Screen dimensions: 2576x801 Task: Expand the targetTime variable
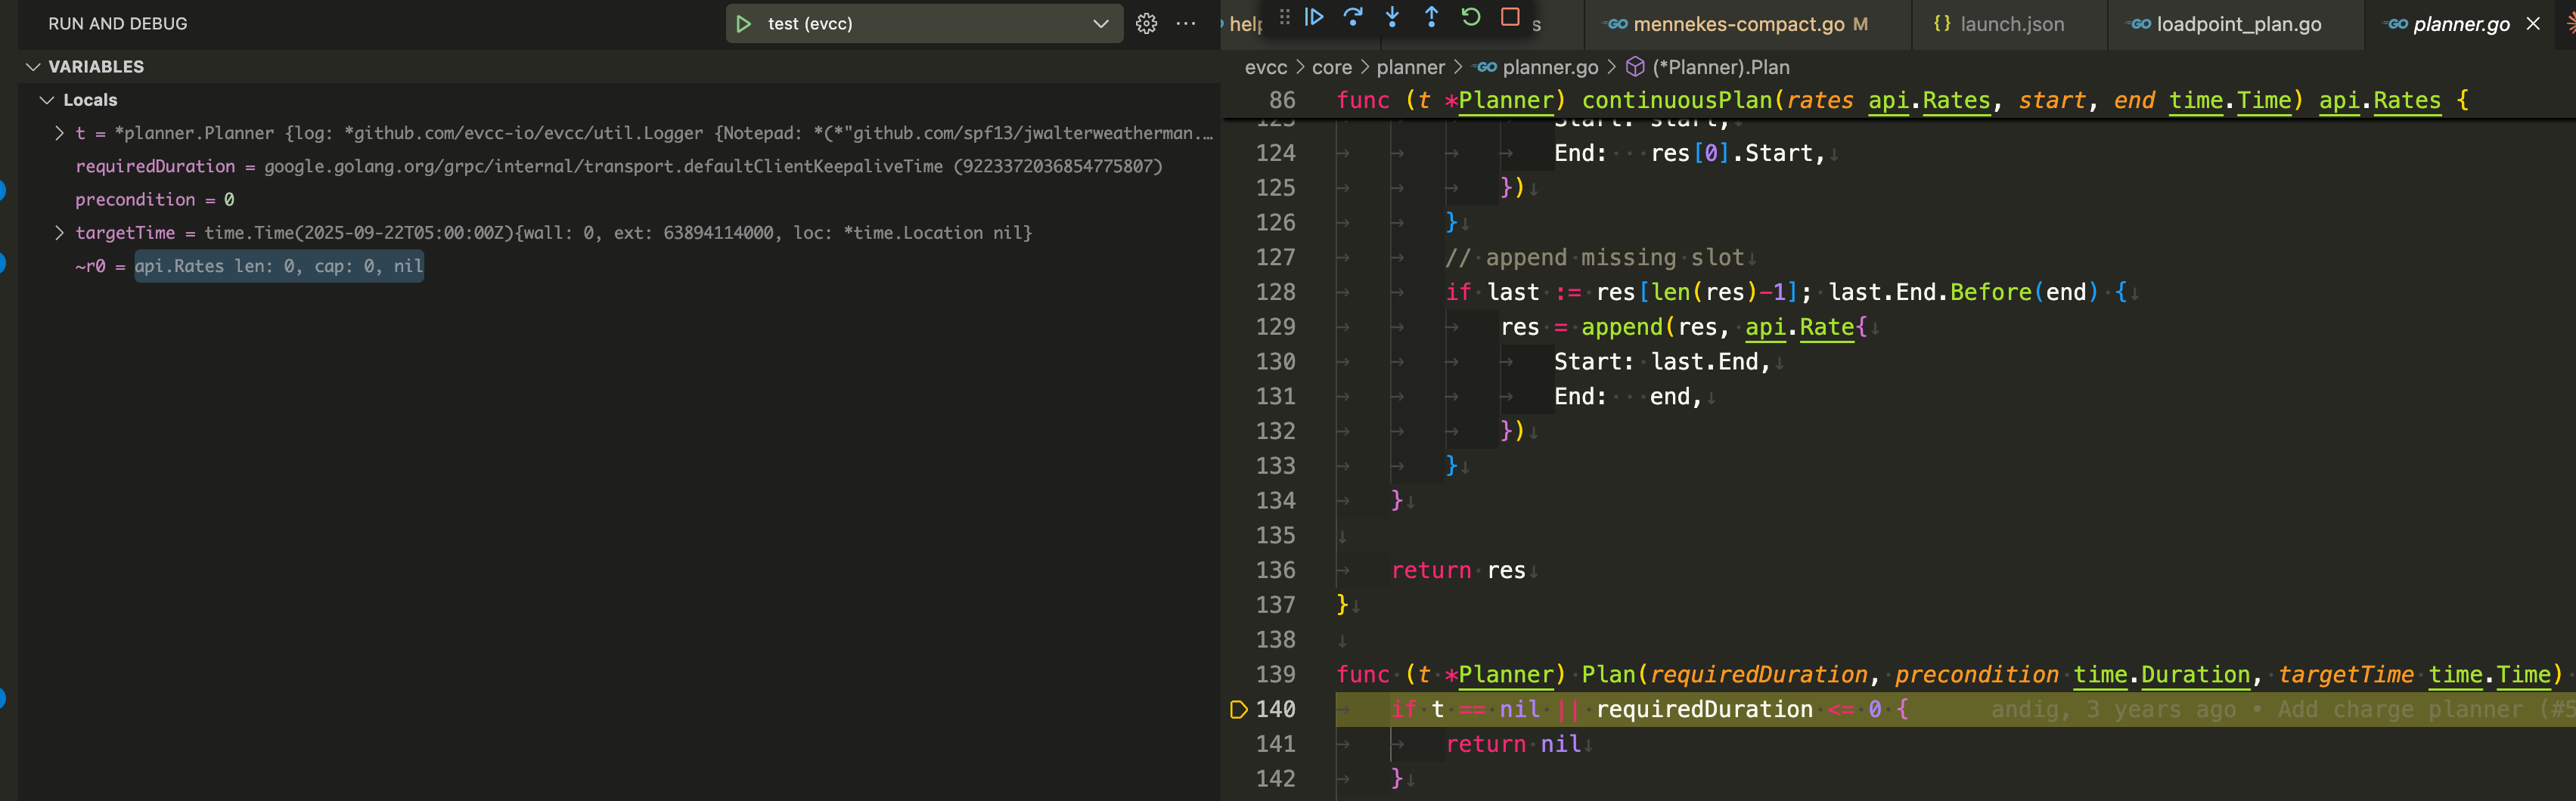click(59, 233)
